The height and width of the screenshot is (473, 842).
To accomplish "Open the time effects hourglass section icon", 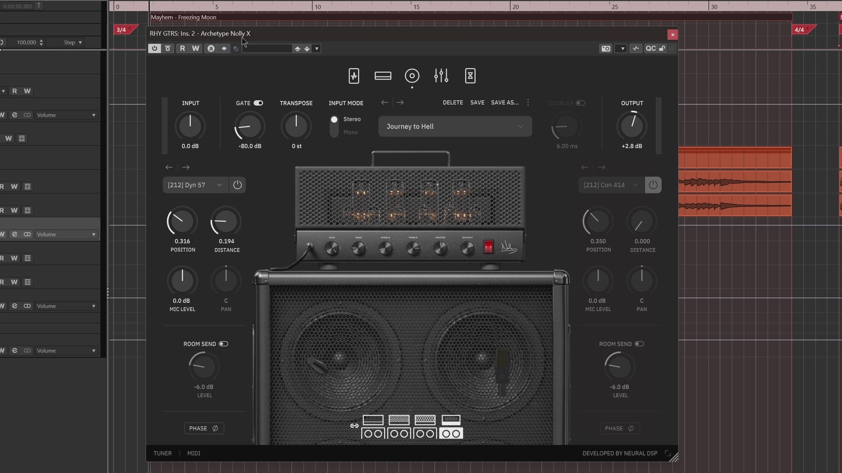I will click(470, 76).
